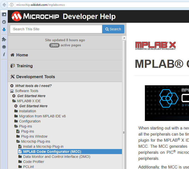Click the sidebar scrollbar up arrow

124,38
